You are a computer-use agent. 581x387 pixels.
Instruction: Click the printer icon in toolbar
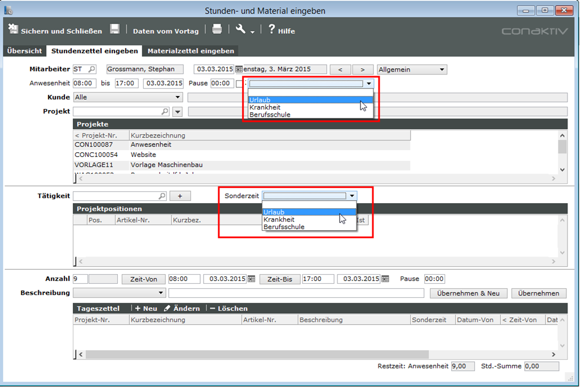pos(217,30)
